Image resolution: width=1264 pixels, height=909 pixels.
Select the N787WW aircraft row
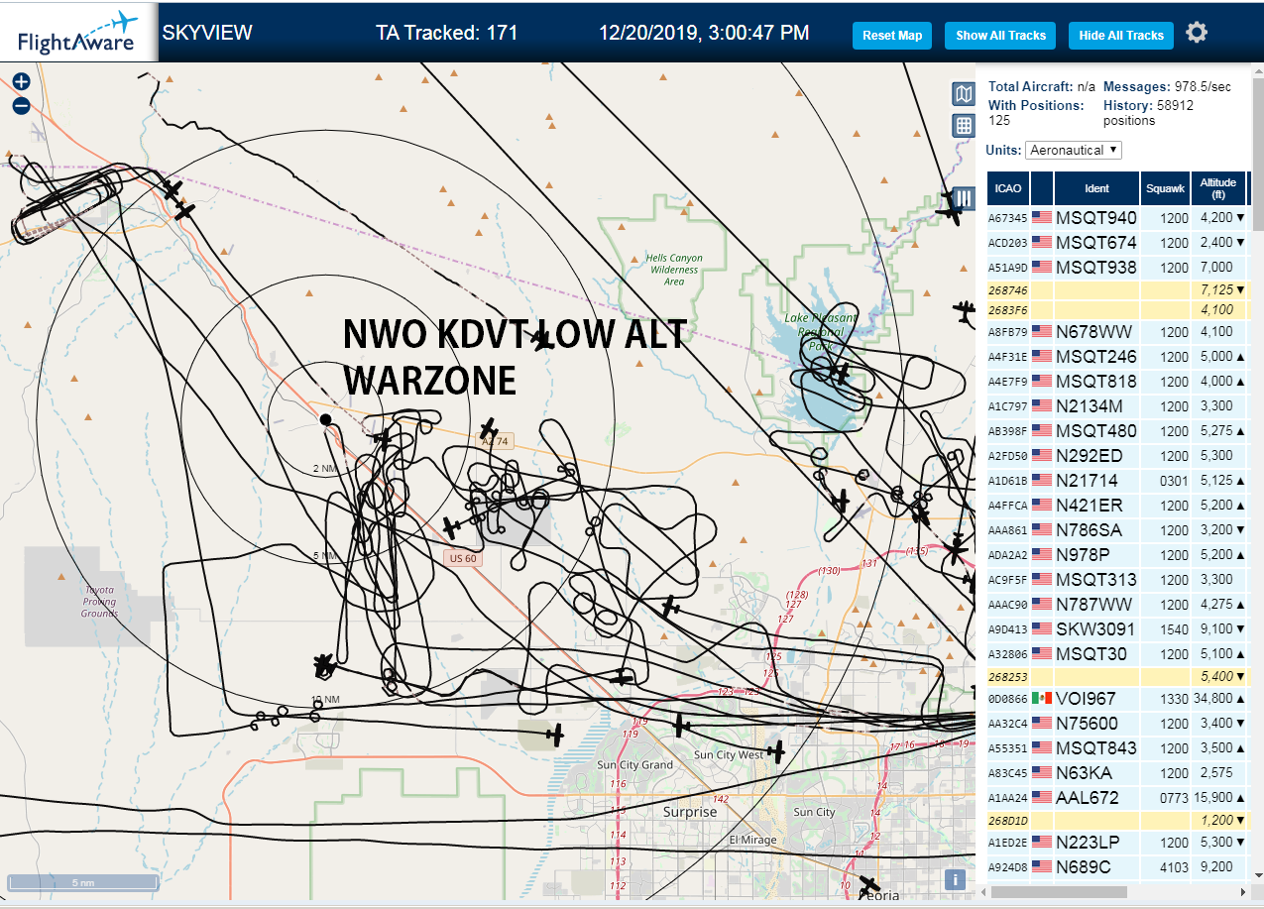1117,605
